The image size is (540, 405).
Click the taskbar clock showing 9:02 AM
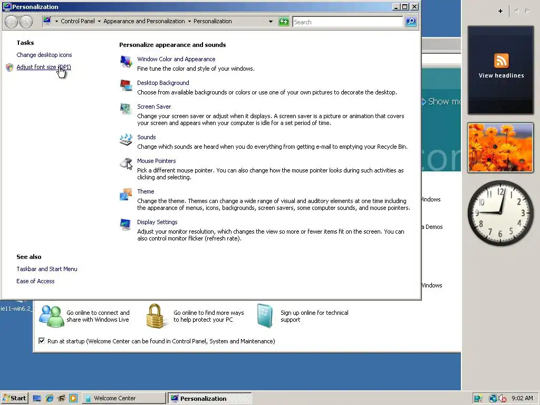click(522, 399)
